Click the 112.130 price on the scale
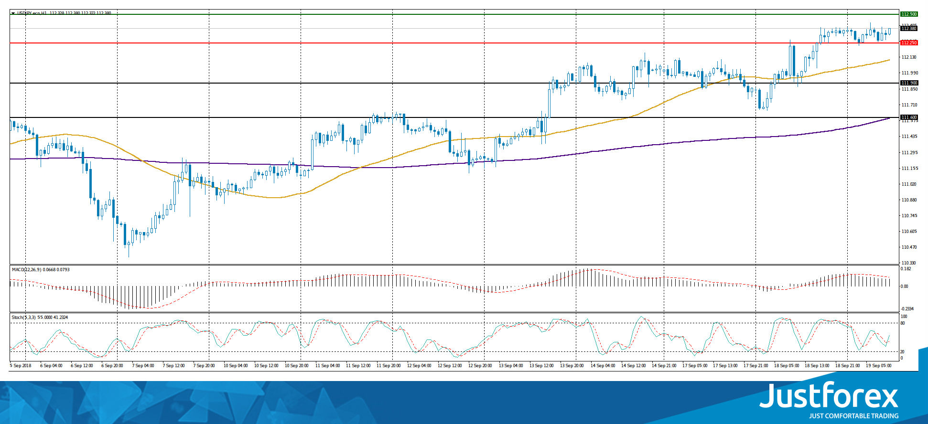This screenshot has height=424, width=928. (x=909, y=57)
